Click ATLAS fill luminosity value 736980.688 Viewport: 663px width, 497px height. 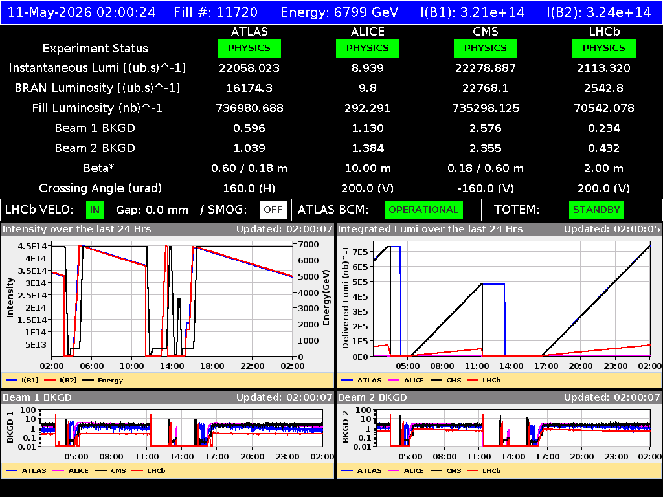point(249,108)
